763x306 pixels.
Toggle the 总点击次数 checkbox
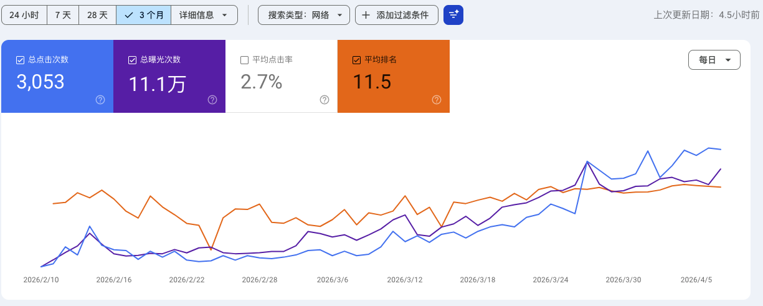pos(20,60)
